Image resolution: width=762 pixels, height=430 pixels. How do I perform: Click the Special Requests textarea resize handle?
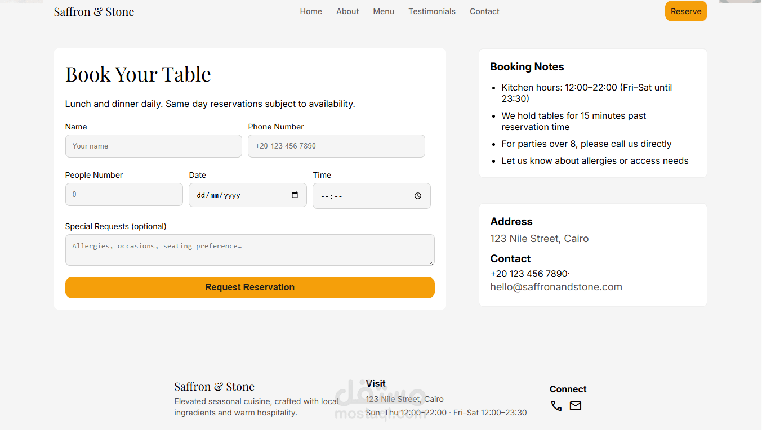431,262
